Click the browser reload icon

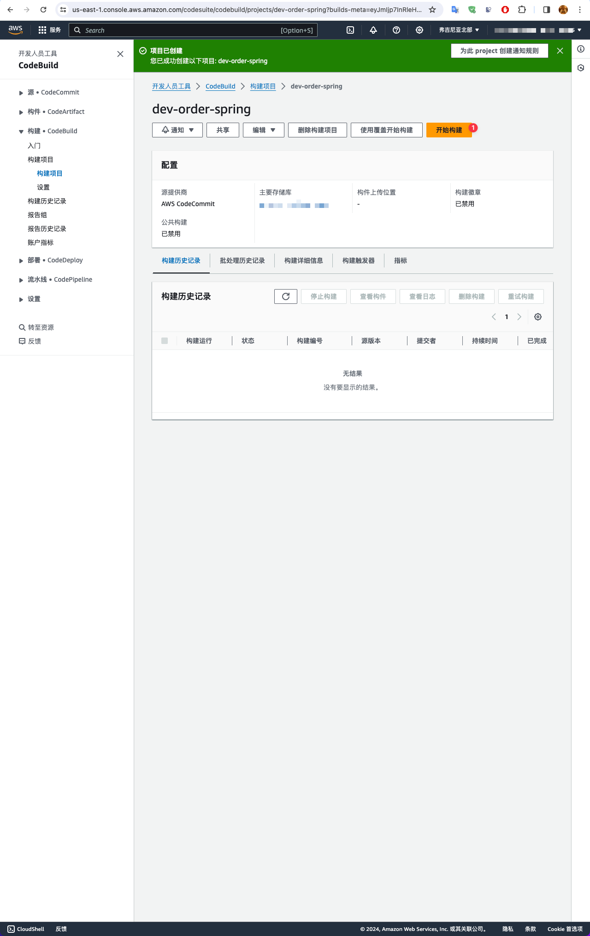(x=43, y=10)
